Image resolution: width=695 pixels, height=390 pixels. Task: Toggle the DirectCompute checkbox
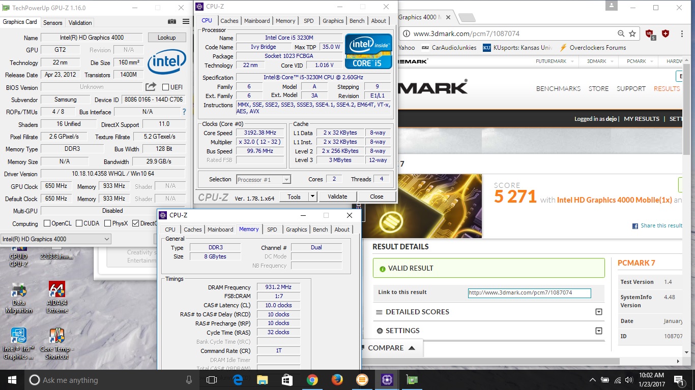tap(135, 223)
